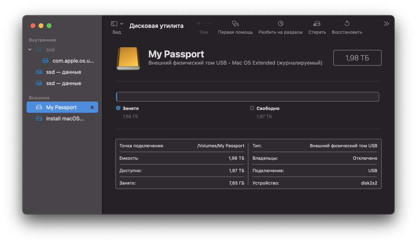Image resolution: width=417 pixels, height=244 pixels.
Task: Remove a volume with the minus icon
Action: 208,24
